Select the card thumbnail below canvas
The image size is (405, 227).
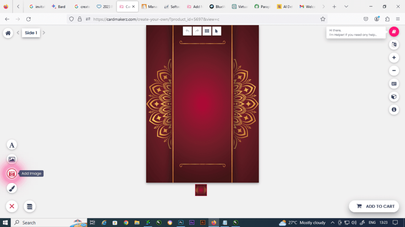click(201, 190)
